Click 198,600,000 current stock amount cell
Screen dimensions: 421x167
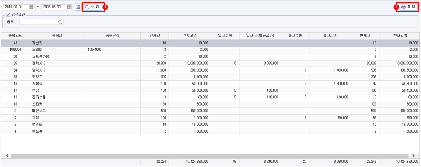pyautogui.click(x=400, y=70)
